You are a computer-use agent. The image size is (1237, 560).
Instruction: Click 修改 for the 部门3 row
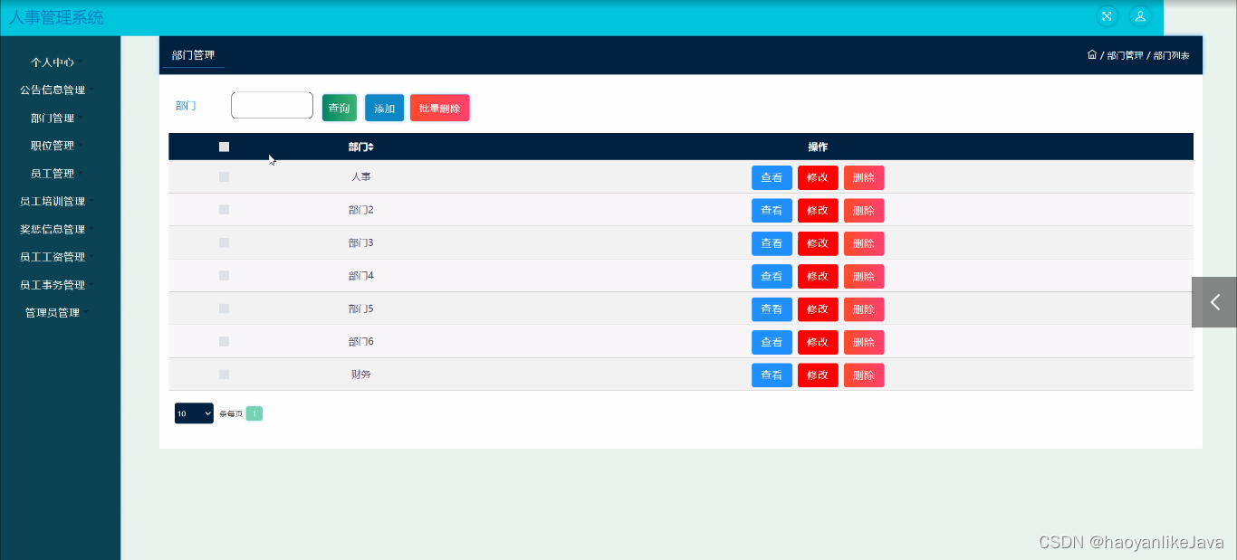tap(818, 243)
